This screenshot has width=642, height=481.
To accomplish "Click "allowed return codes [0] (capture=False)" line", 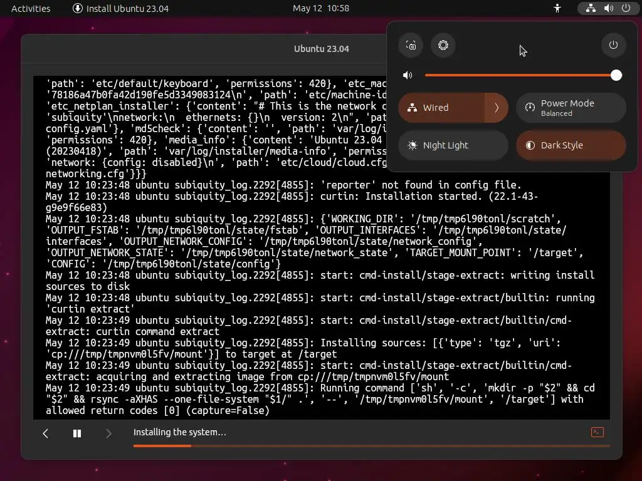I will click(x=157, y=410).
